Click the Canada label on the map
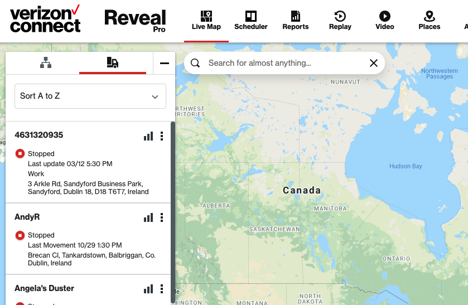This screenshot has height=305, width=468. [302, 190]
